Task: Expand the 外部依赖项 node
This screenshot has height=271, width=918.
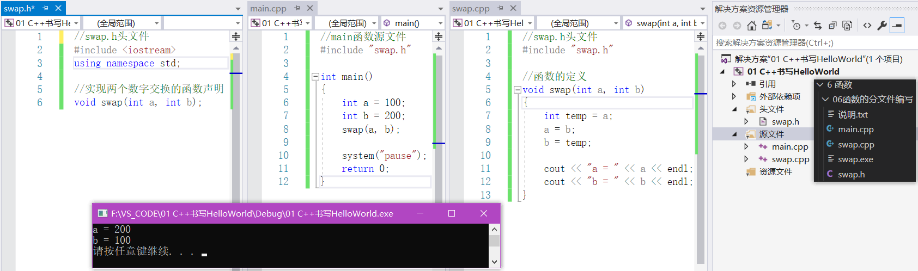Action: tap(734, 96)
